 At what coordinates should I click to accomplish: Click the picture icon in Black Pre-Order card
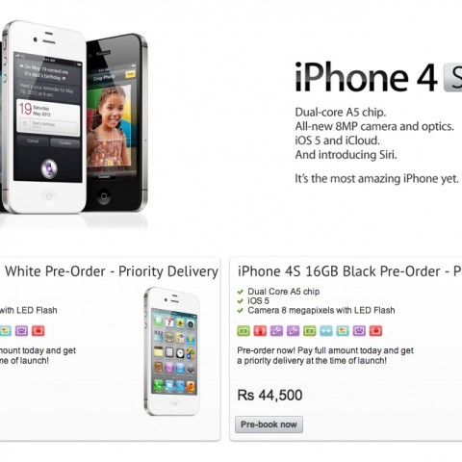coord(343,331)
